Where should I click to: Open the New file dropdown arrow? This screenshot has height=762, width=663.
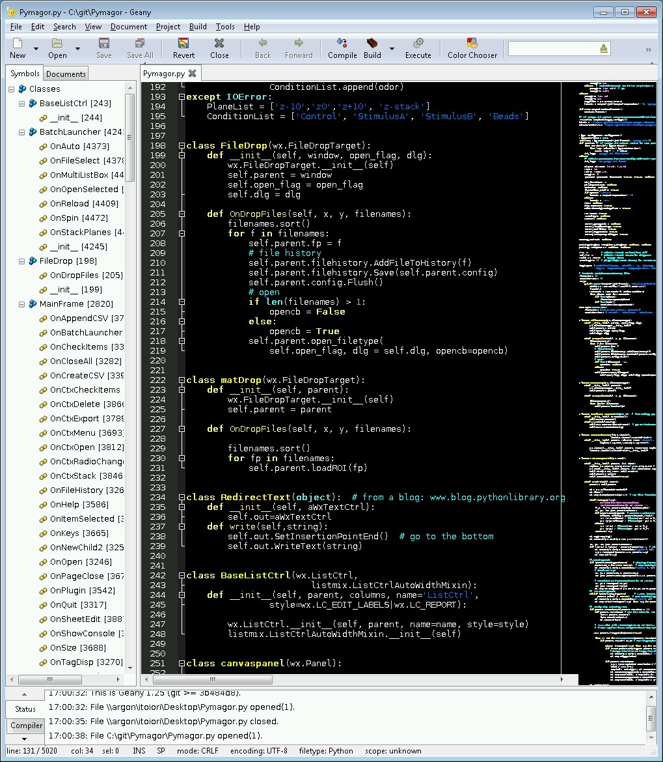coord(36,49)
